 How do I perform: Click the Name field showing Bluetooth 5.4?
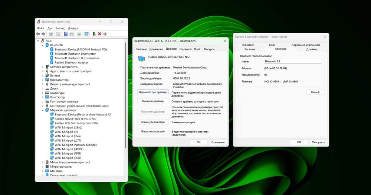click(293, 61)
